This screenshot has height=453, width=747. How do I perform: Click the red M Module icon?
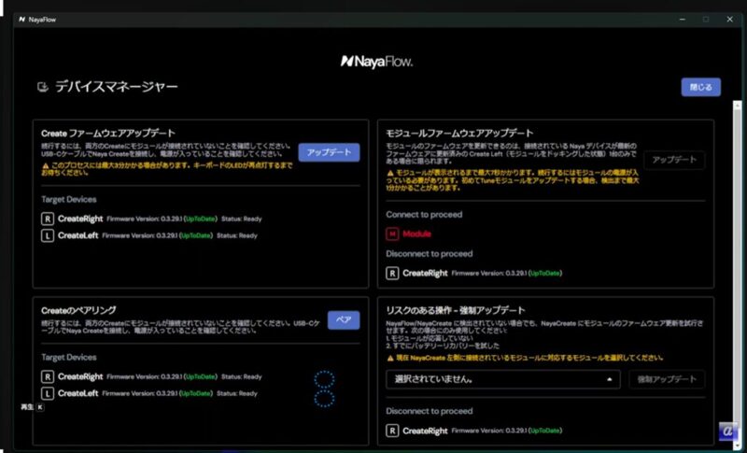coord(393,233)
